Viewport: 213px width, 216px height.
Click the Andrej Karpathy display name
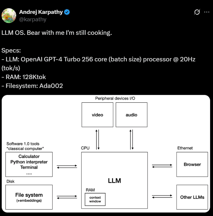tap(41, 12)
